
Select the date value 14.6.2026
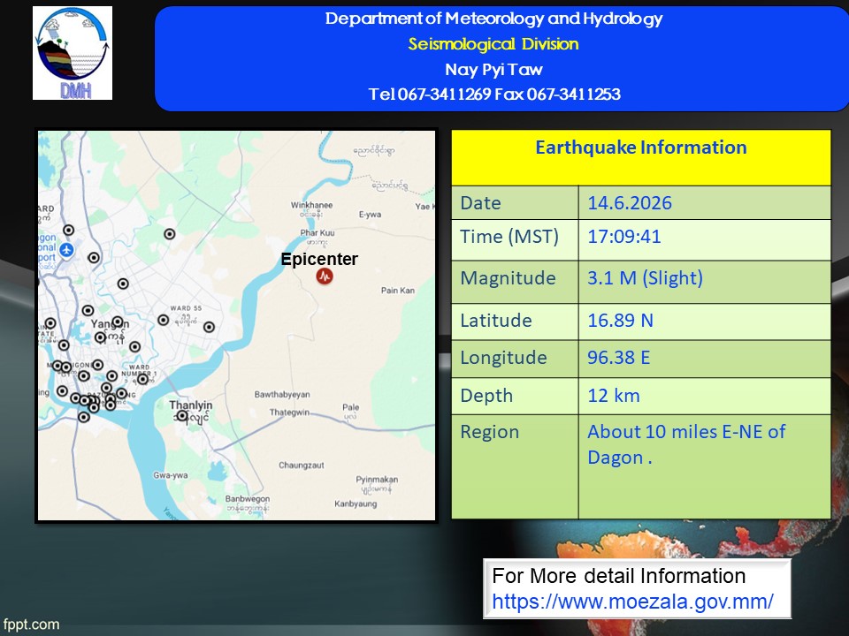pyautogui.click(x=630, y=203)
